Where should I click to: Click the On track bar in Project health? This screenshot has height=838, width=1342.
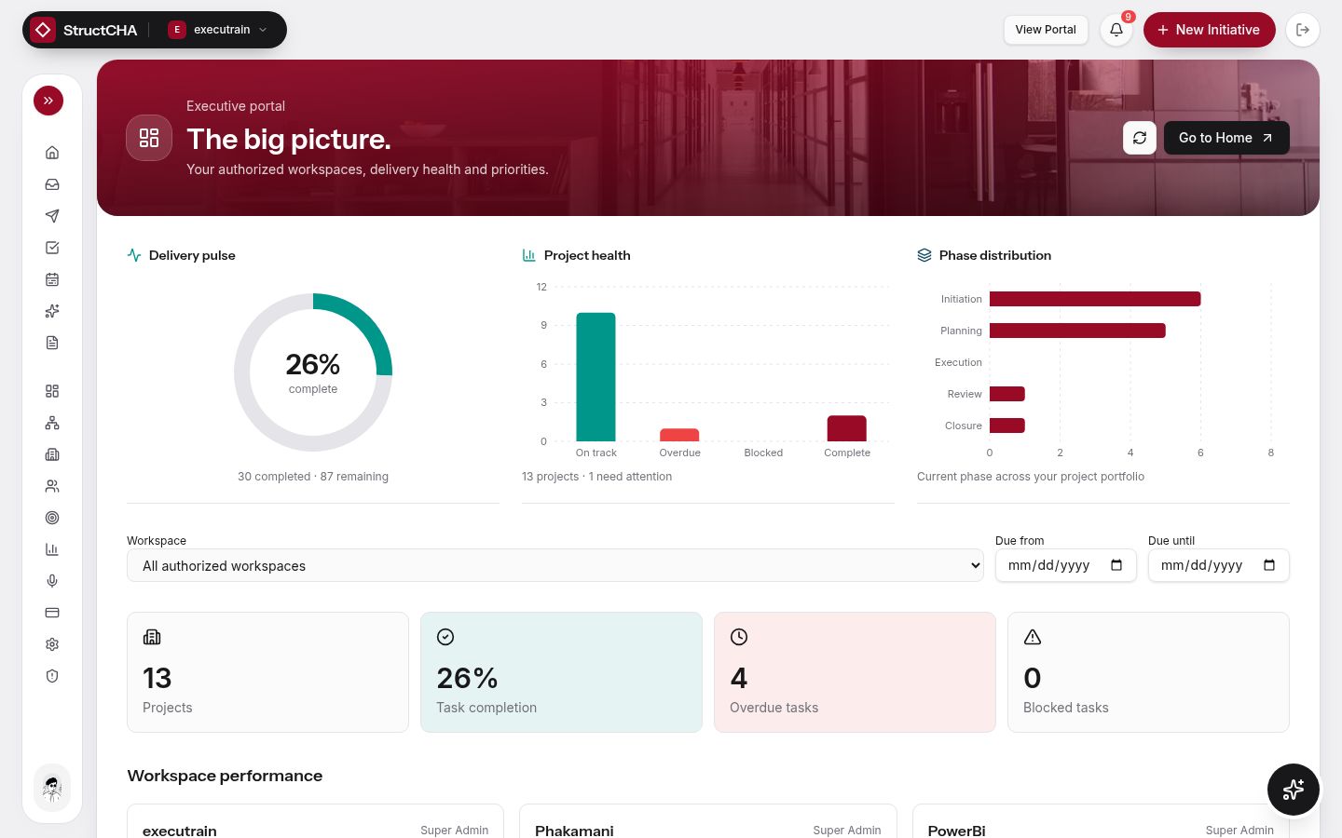pos(596,377)
